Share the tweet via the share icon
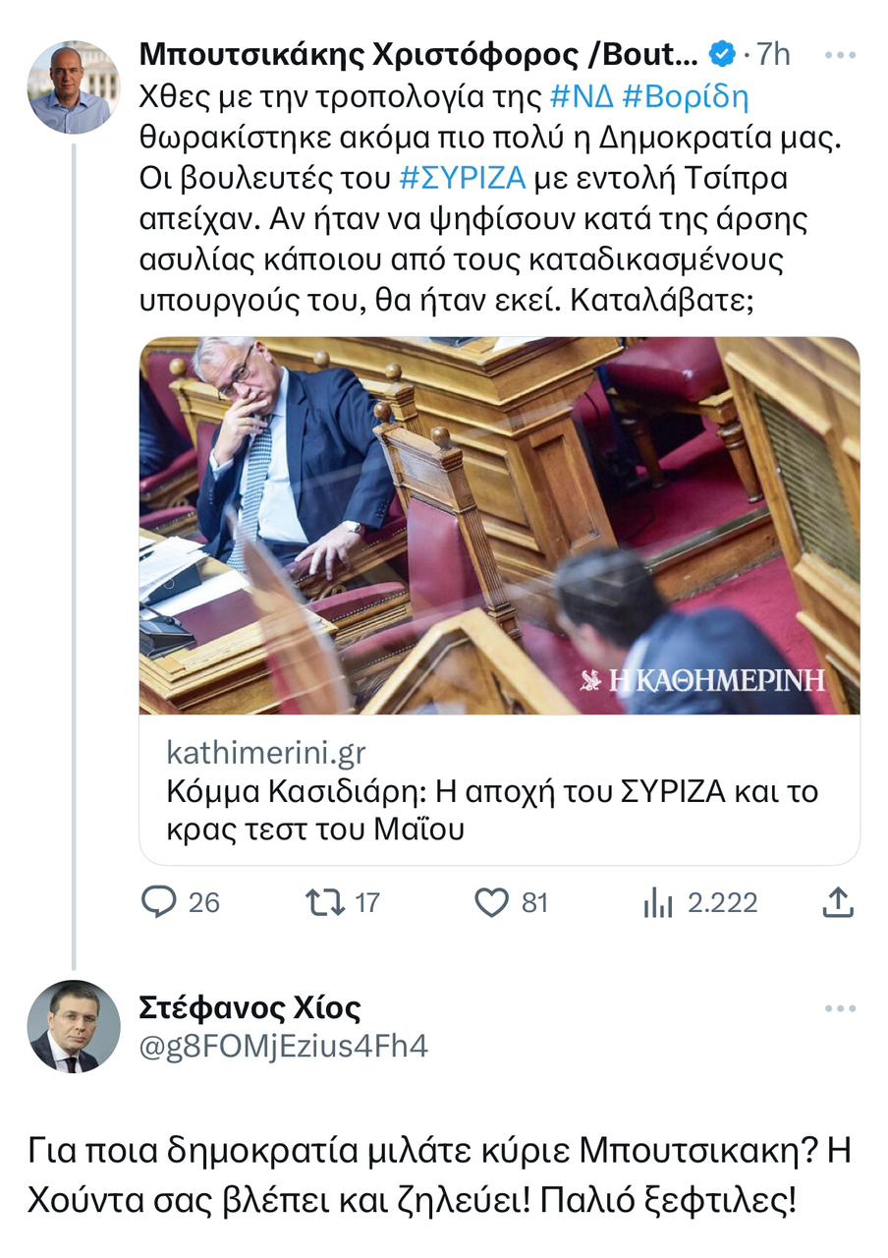Viewport: 888px width, 1258px height. click(836, 902)
